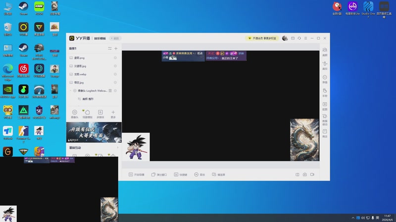396x222 pixels.
Task: Open Microsoft Edge desktop shortcut
Action: (8, 73)
